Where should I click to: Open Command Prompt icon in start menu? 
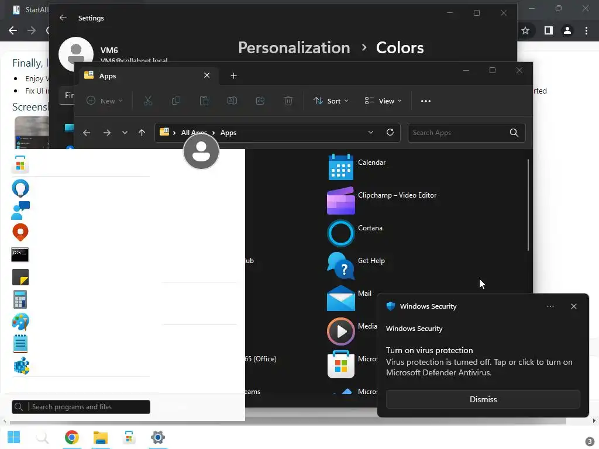click(20, 255)
